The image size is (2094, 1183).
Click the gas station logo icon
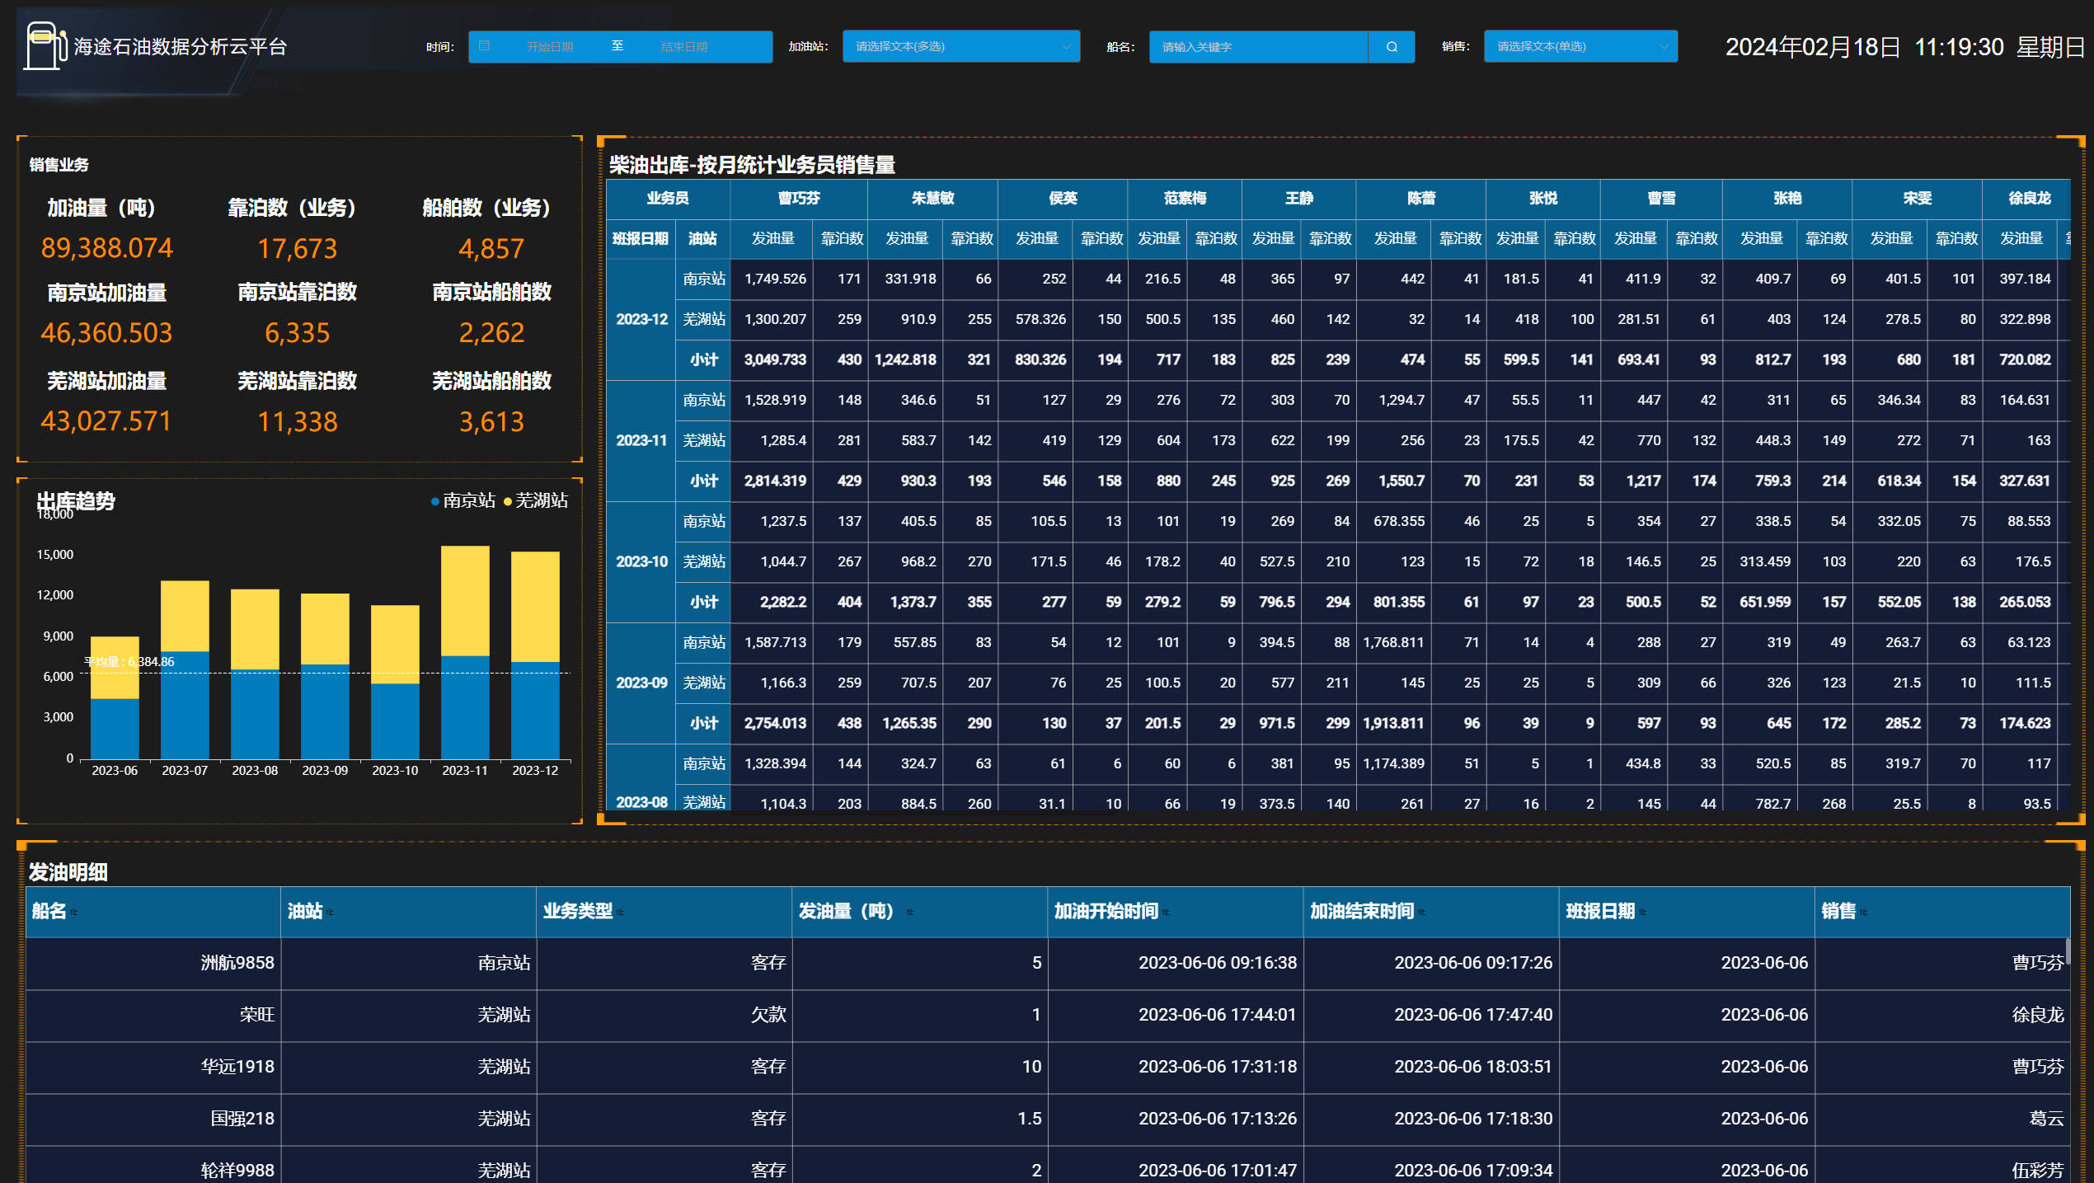click(x=45, y=46)
